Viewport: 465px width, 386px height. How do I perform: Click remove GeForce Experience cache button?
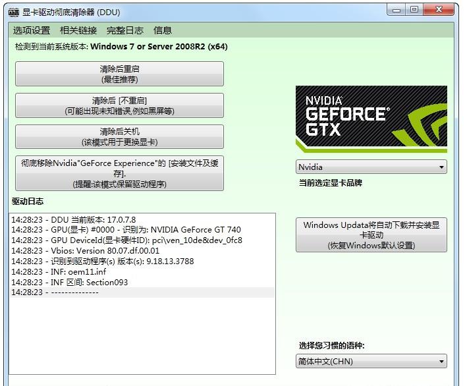point(119,173)
